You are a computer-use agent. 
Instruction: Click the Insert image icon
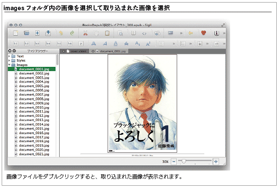(170, 33)
